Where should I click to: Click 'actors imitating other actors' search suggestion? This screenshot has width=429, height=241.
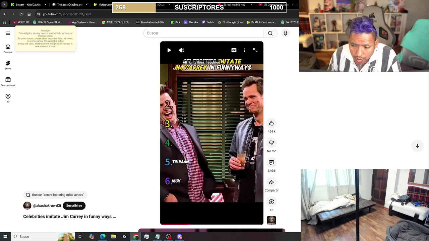point(55,195)
